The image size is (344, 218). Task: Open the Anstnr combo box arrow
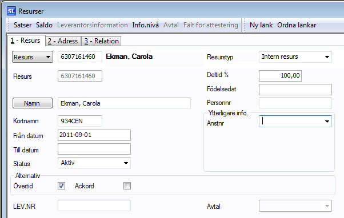[327, 122]
